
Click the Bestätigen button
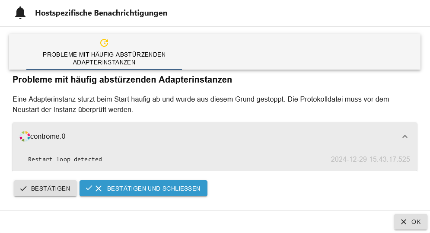point(45,188)
